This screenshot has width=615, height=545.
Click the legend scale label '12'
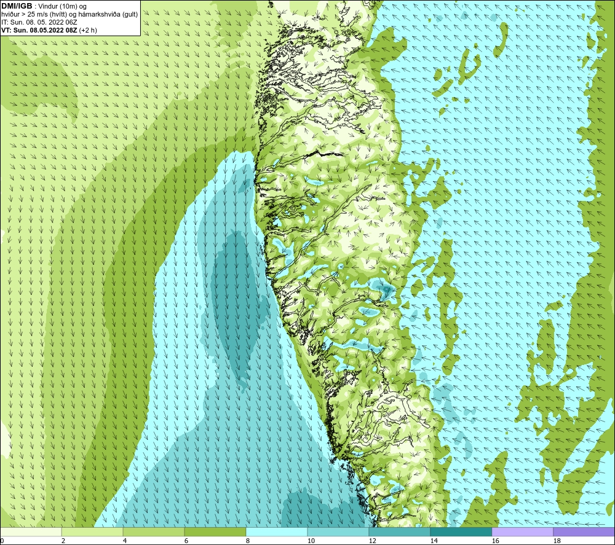[372, 541]
